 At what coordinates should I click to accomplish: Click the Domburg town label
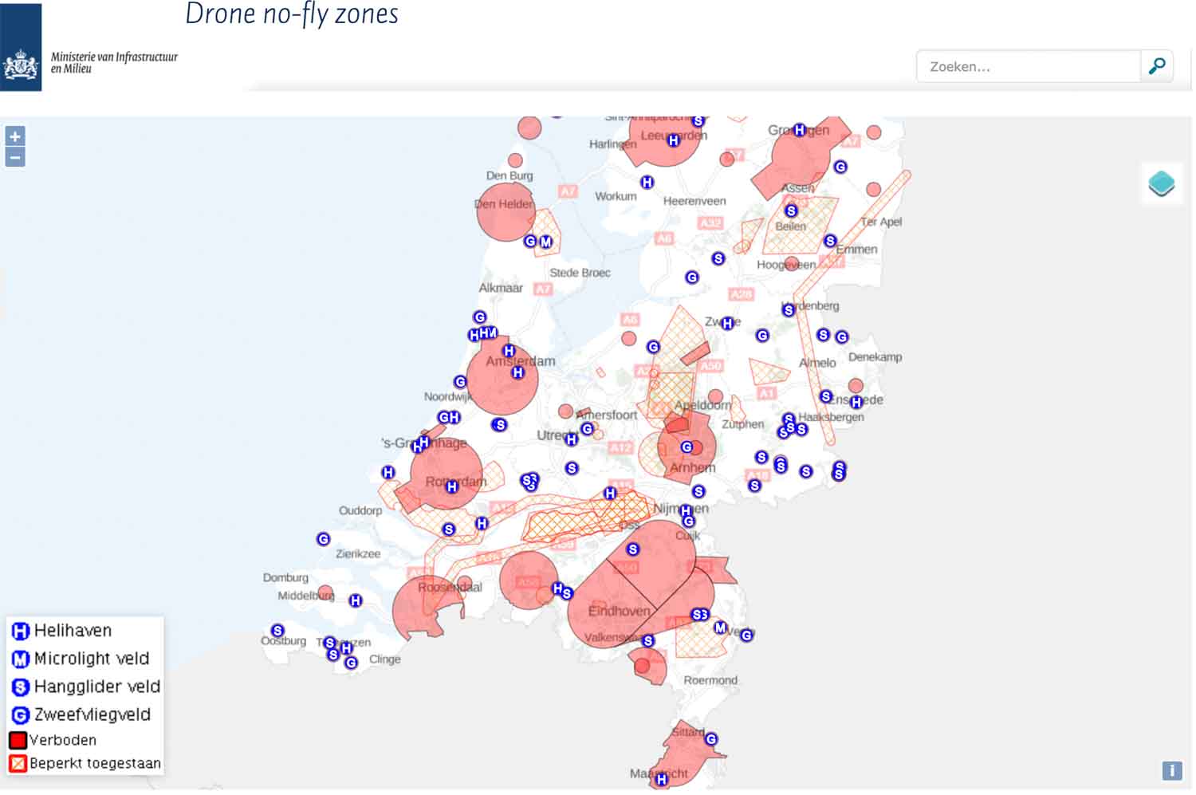[x=285, y=577]
